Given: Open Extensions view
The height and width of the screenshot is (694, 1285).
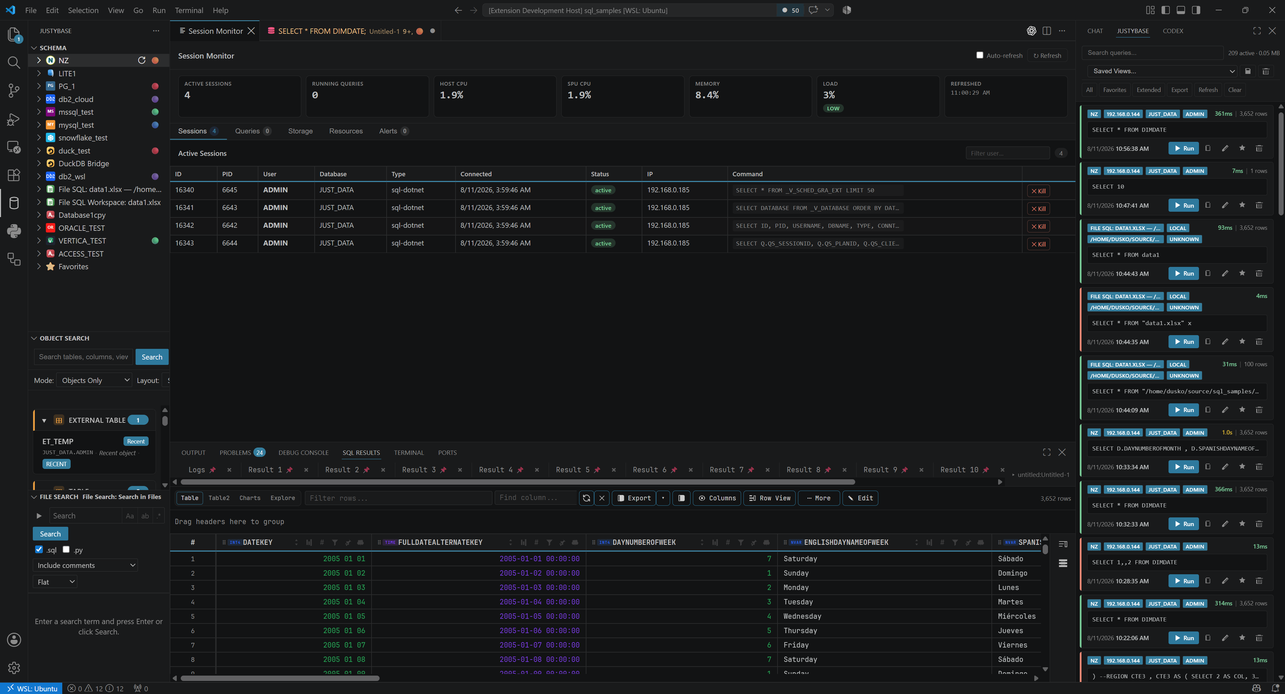Looking at the screenshot, I should [x=14, y=175].
